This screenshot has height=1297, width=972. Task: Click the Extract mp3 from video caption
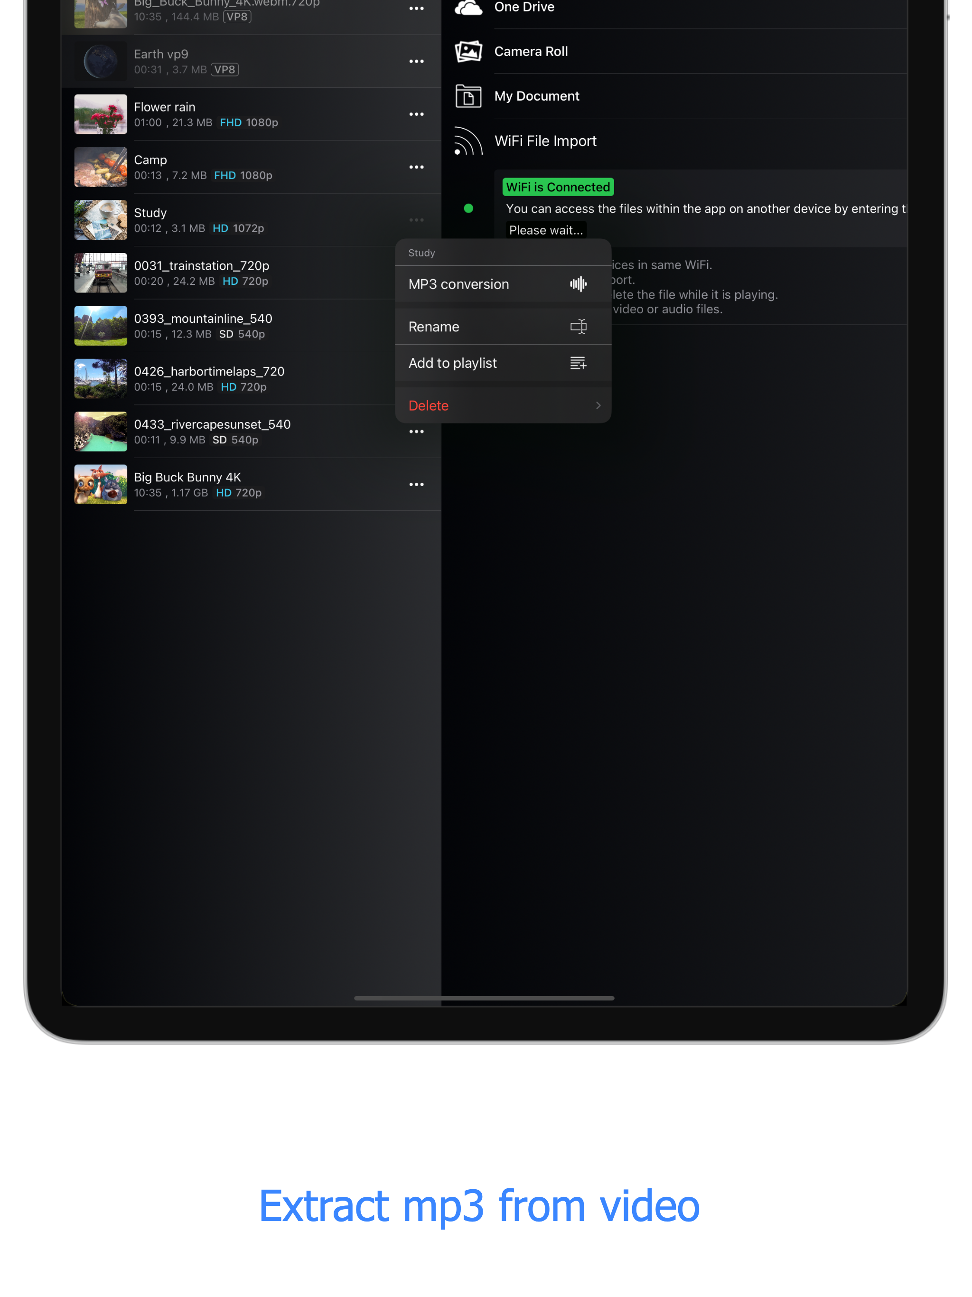pyautogui.click(x=479, y=1207)
